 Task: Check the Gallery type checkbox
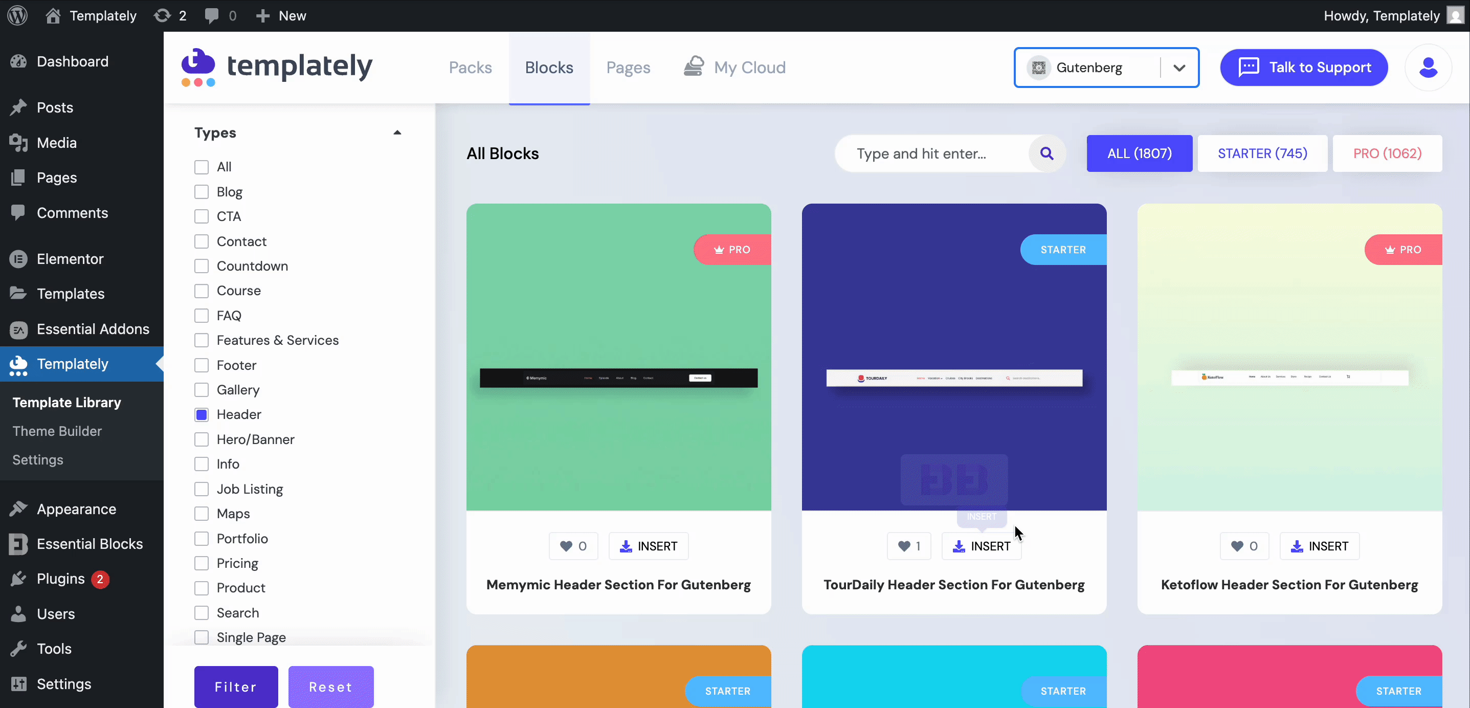(202, 389)
